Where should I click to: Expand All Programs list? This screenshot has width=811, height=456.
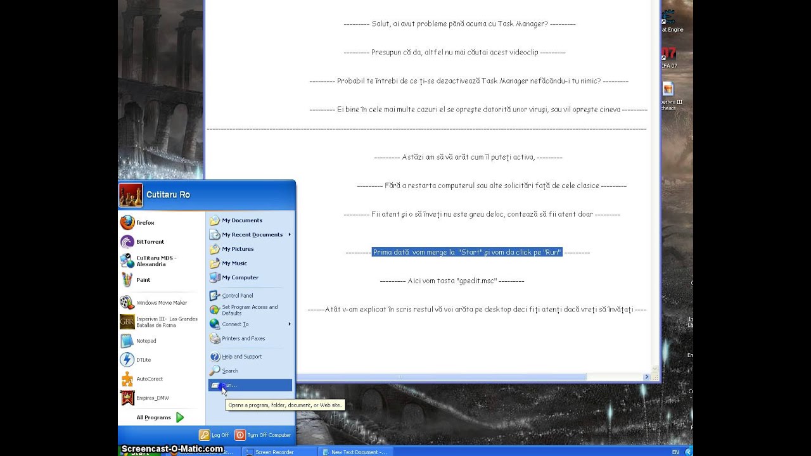tap(160, 417)
